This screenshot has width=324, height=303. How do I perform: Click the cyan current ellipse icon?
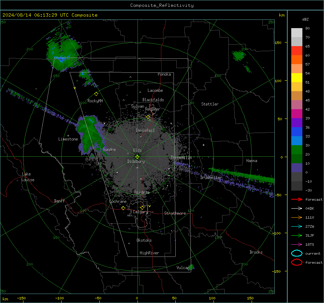tap(297, 253)
